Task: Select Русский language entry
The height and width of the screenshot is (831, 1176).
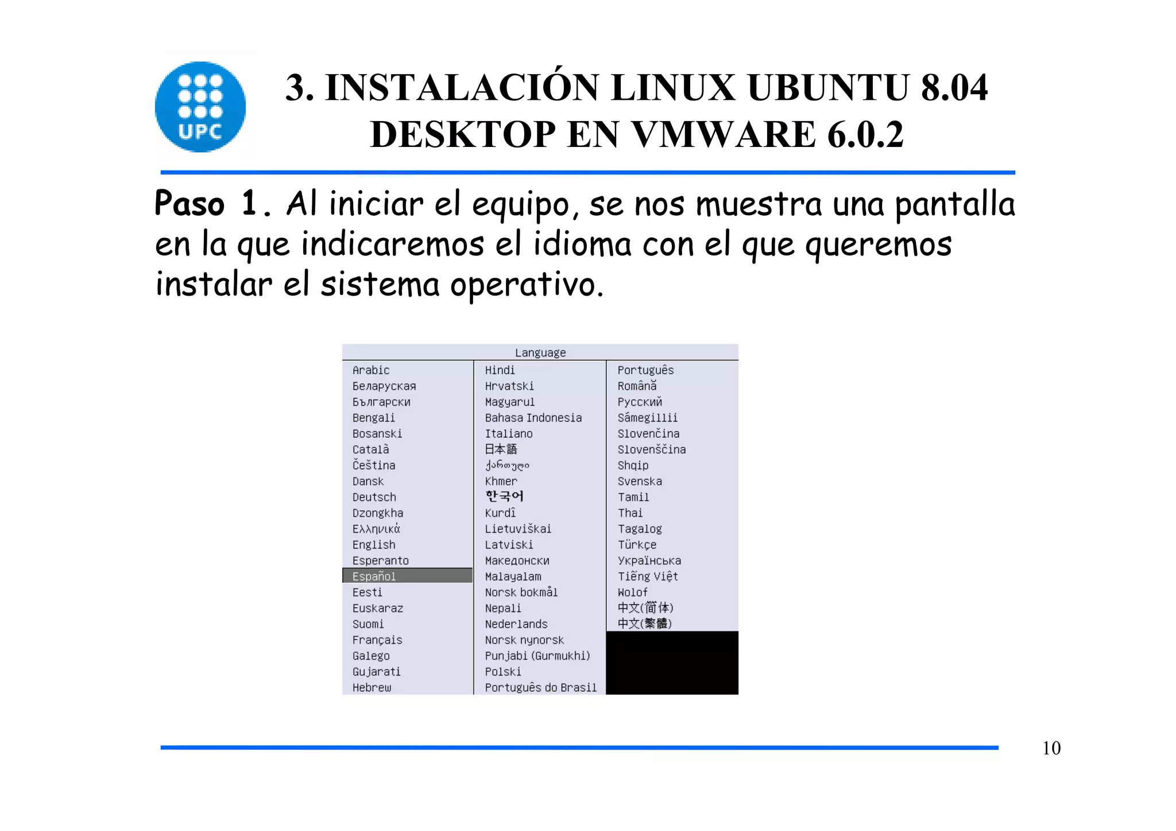Action: (640, 402)
